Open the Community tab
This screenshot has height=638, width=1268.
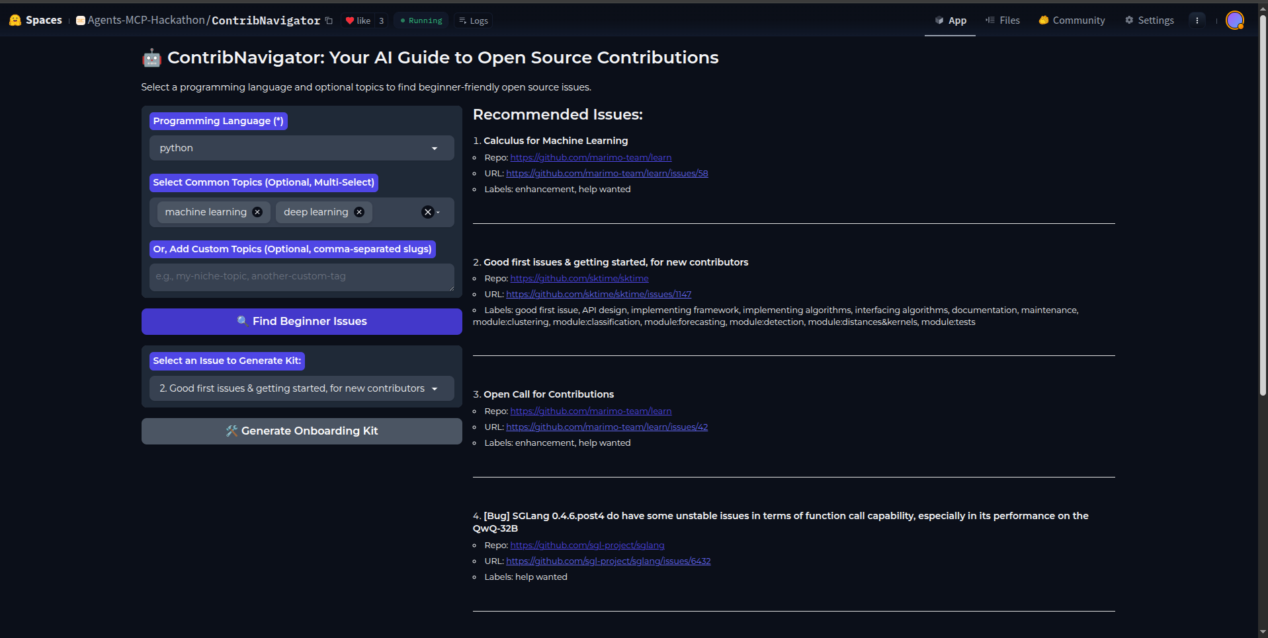[x=1072, y=20]
